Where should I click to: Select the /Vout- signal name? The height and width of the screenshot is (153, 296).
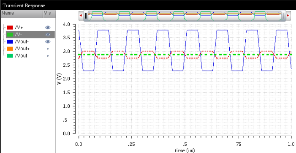click(22, 41)
